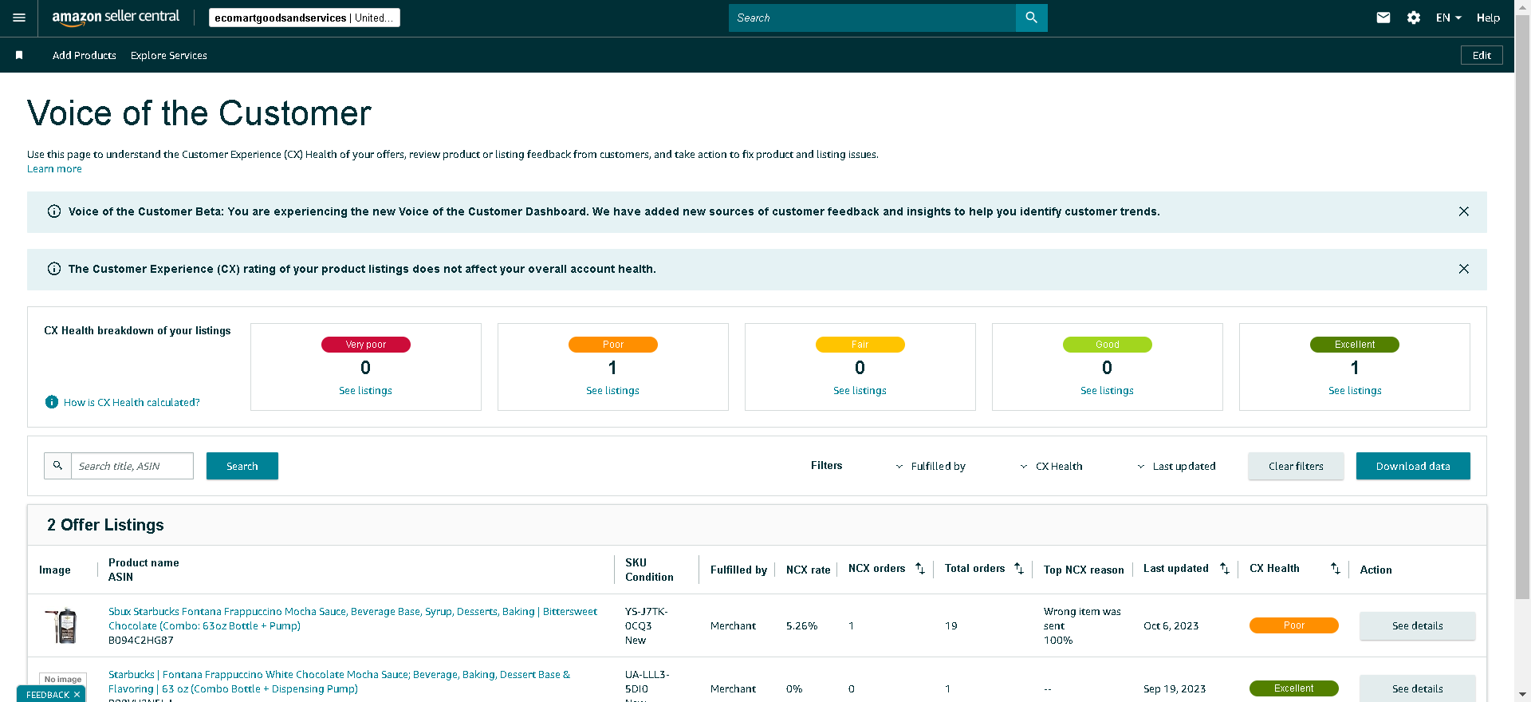
Task: Click the Very poor red badge
Action: coord(365,345)
